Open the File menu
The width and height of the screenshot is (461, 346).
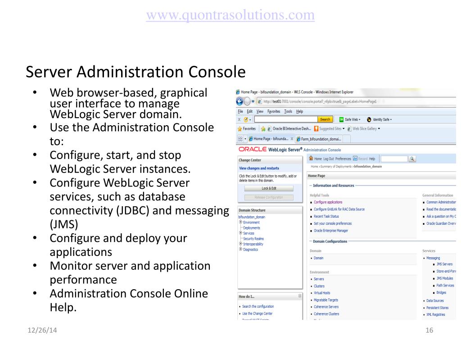click(x=240, y=112)
